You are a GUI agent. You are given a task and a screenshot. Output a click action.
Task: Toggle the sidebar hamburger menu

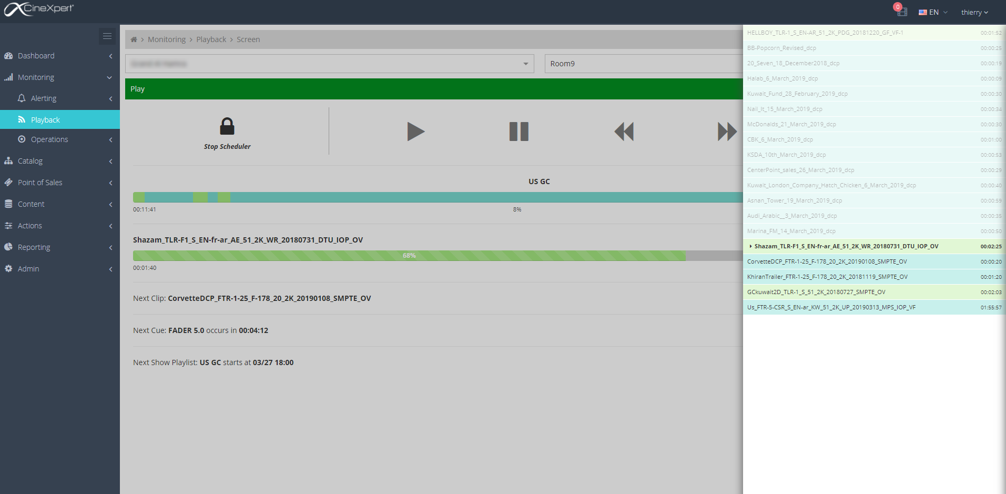pyautogui.click(x=107, y=36)
